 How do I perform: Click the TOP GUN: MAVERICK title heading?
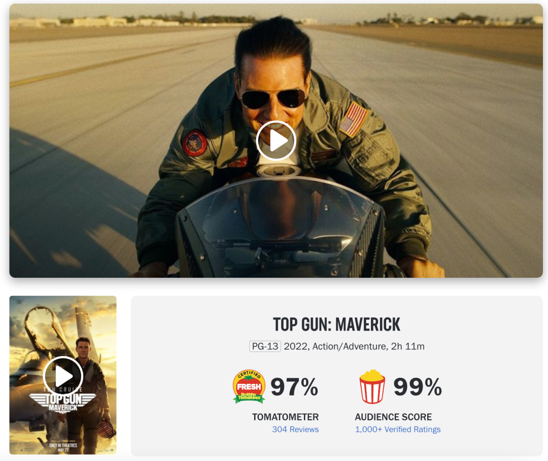[336, 324]
